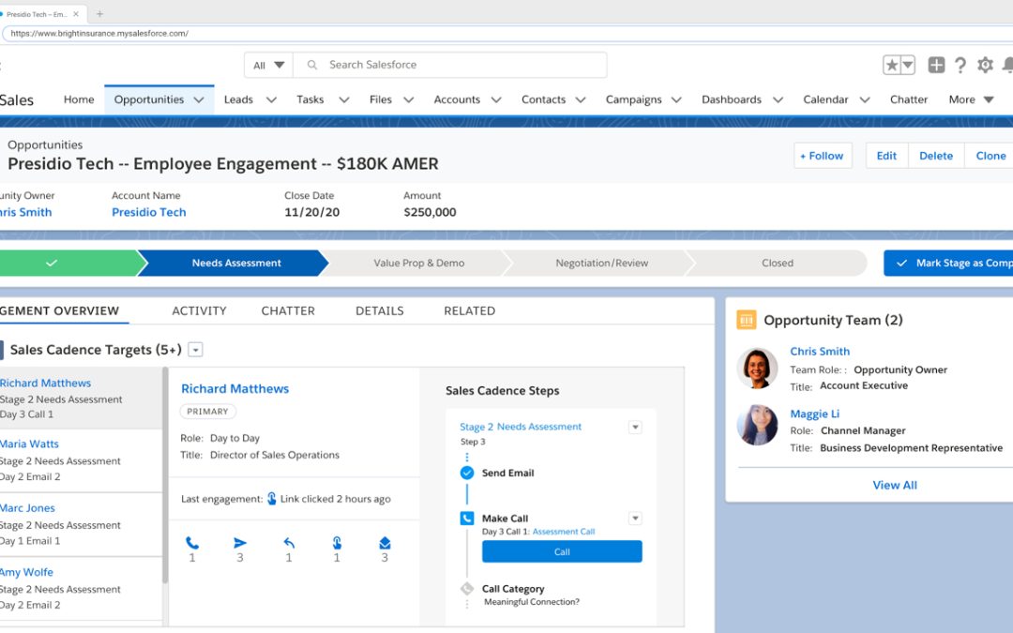The image size is (1013, 633).
Task: Open the Assessment Call link
Action: (x=564, y=532)
